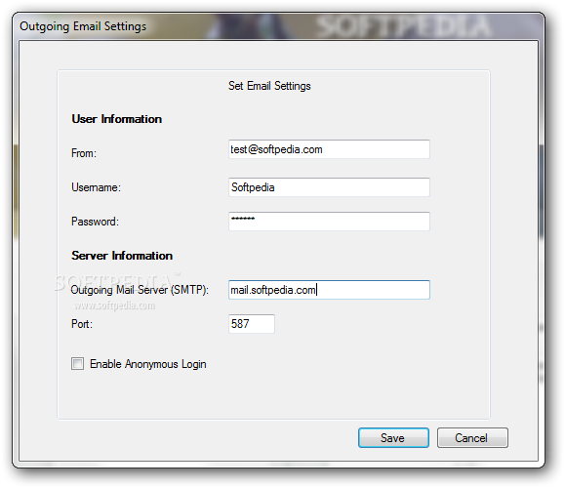565x488 pixels.
Task: Click the 'Outgoing Mail Server (SMTP):' label
Action: click(x=140, y=290)
